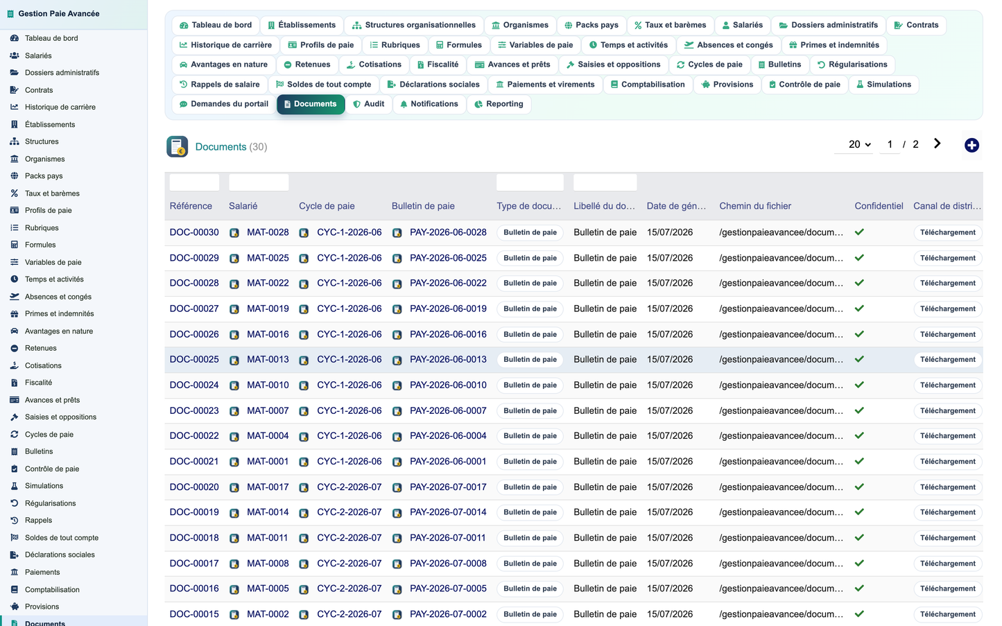The height and width of the screenshot is (626, 1002).
Task: Select the active Documents tab
Action: 310,104
